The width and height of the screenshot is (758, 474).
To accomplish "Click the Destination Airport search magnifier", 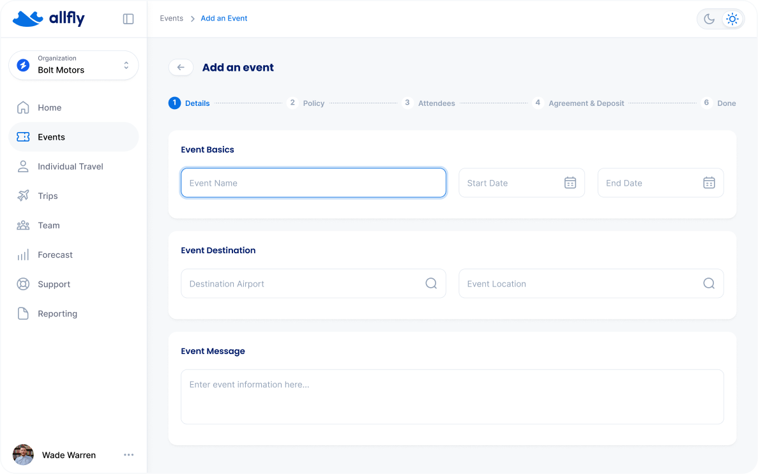I will [430, 283].
